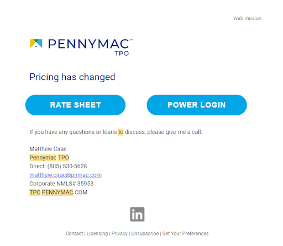Click the Pennymac house logo icon
This screenshot has width=283, height=246.
[36, 44]
